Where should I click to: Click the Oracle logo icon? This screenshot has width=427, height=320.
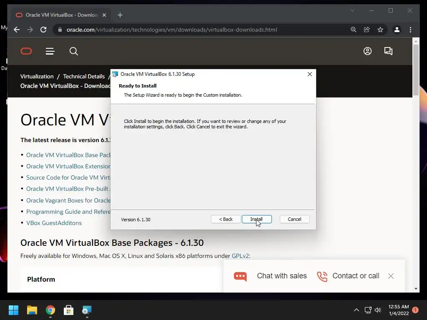tap(26, 51)
